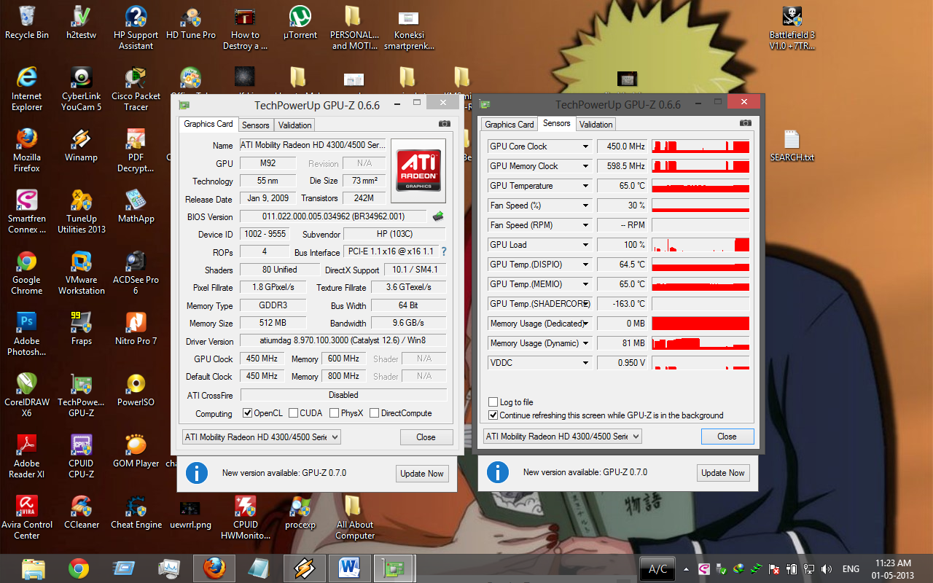Click the ATI Radeon logo image
This screenshot has height=583, width=933.
417,171
